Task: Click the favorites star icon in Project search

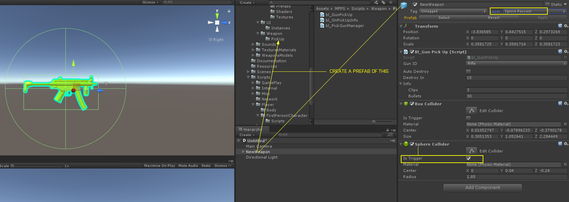Action: pos(391,2)
